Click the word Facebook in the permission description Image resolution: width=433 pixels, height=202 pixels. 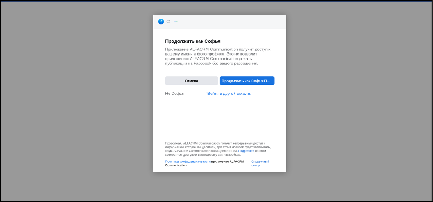[195, 64]
